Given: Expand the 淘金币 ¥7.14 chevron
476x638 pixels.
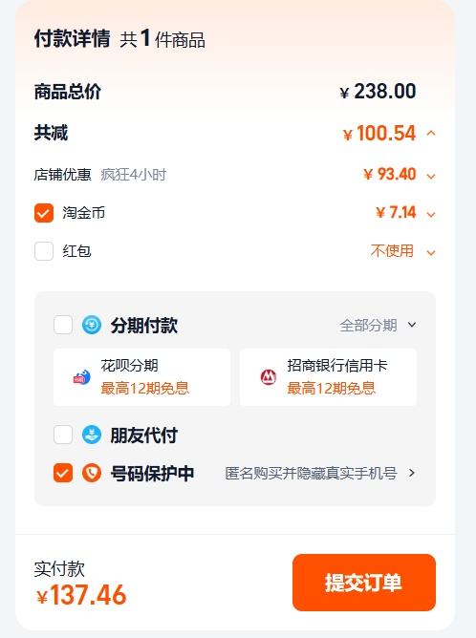Looking at the screenshot, I should tap(431, 214).
